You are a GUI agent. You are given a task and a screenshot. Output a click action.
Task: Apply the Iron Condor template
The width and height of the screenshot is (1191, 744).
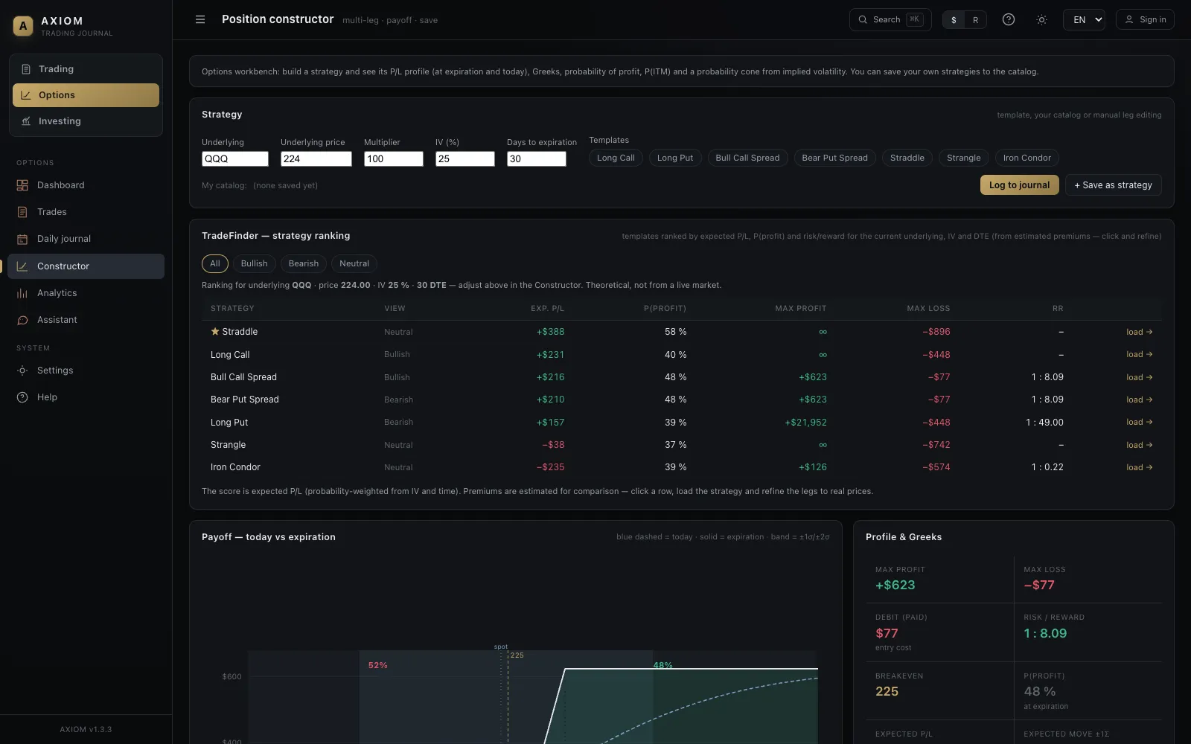1027,158
